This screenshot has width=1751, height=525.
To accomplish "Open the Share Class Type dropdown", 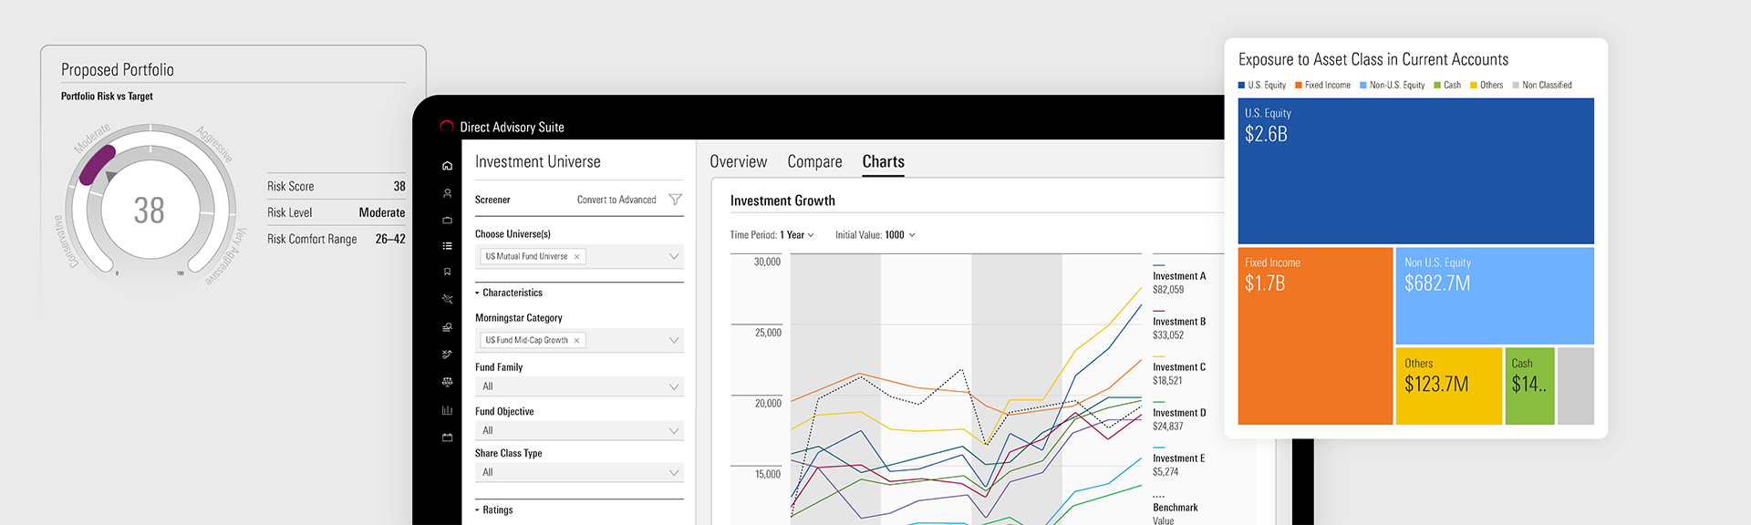I will (x=579, y=472).
